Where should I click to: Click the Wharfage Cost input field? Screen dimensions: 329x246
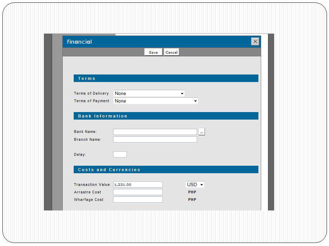(138, 200)
